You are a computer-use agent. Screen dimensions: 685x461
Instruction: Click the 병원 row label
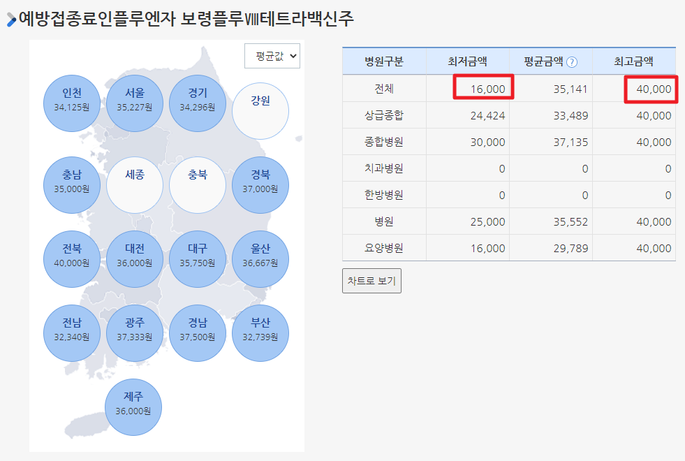[x=384, y=221]
